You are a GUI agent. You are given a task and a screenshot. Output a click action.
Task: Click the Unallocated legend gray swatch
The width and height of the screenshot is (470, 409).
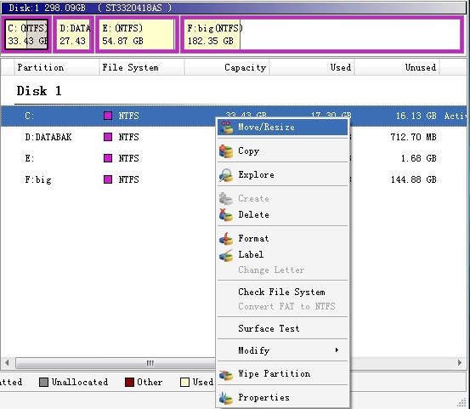coord(43,383)
